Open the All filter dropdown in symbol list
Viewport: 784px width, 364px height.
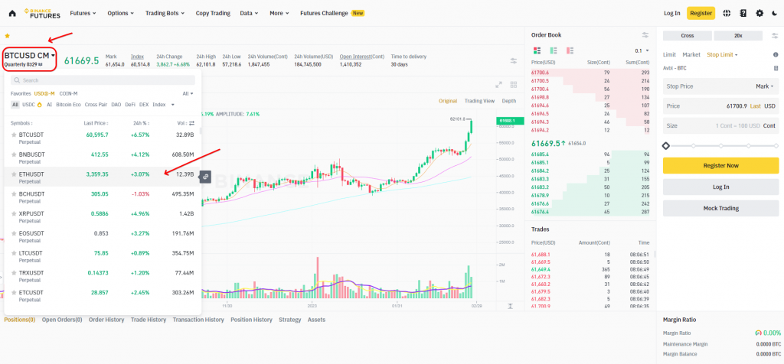[x=188, y=93]
